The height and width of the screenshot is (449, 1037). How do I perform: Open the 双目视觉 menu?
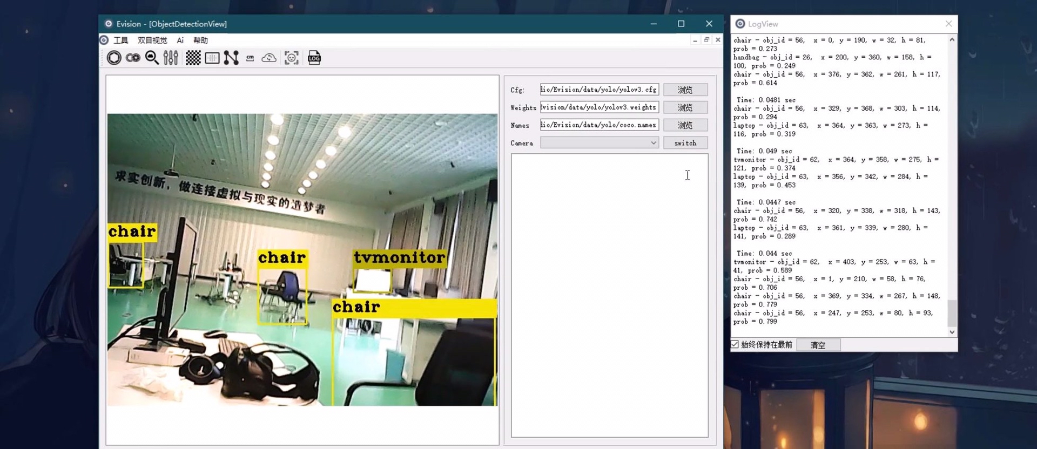coord(152,40)
